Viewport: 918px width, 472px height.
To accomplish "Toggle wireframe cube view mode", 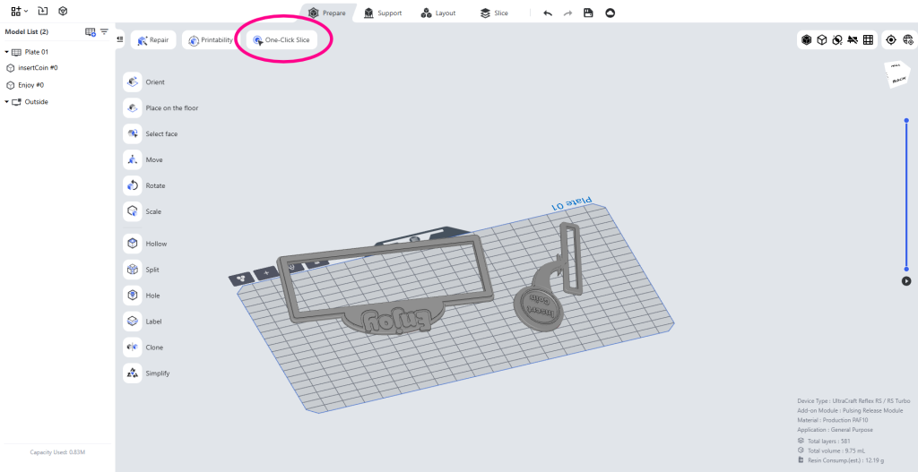I will [821, 39].
